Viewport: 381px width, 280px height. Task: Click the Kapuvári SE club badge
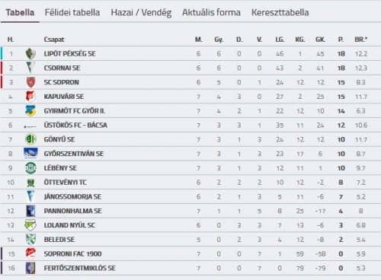pos(30,97)
